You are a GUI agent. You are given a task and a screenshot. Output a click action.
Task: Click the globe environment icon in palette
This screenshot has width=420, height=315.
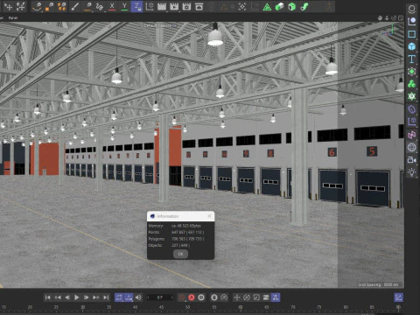(411, 147)
